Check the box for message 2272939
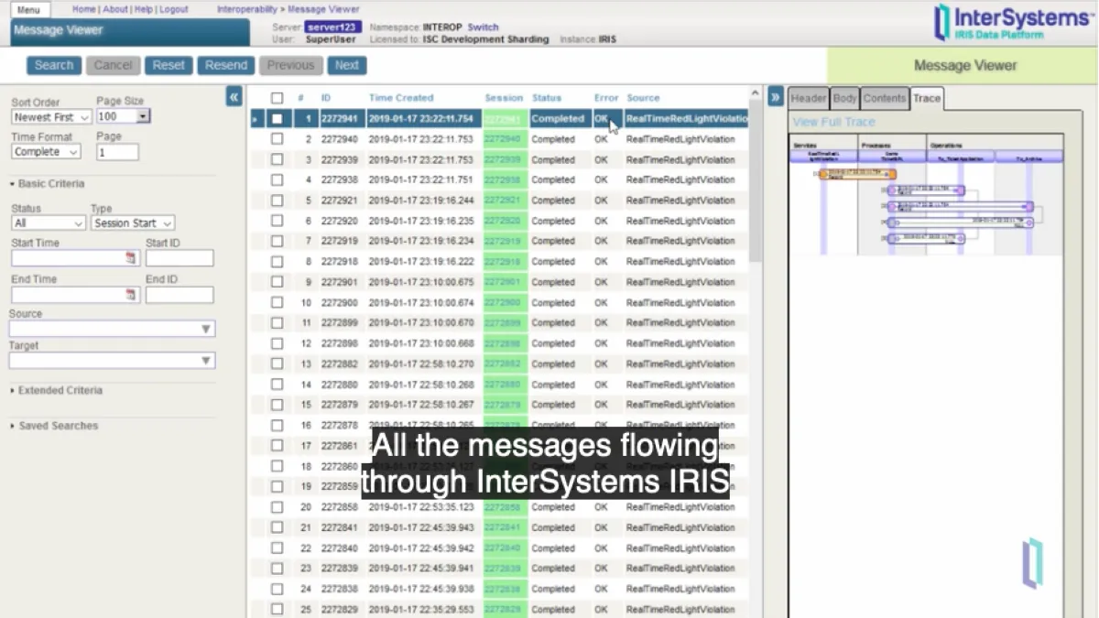This screenshot has height=618, width=1099. (x=277, y=159)
